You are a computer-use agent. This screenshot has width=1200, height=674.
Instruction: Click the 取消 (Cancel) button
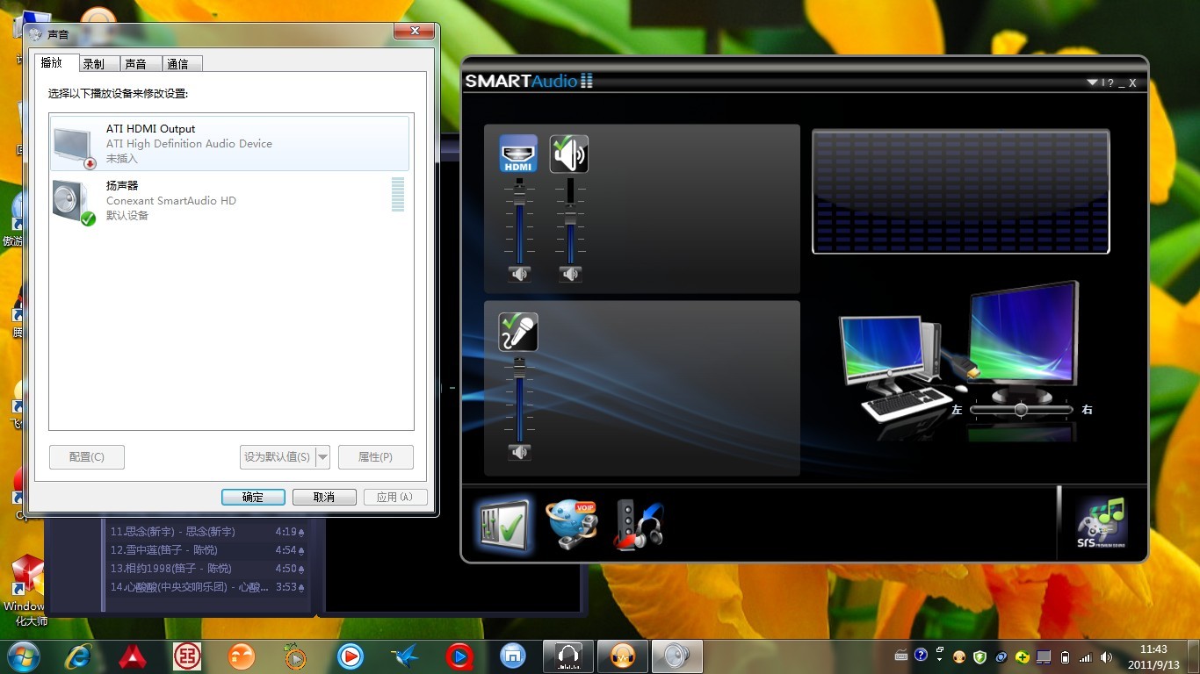[x=324, y=497]
